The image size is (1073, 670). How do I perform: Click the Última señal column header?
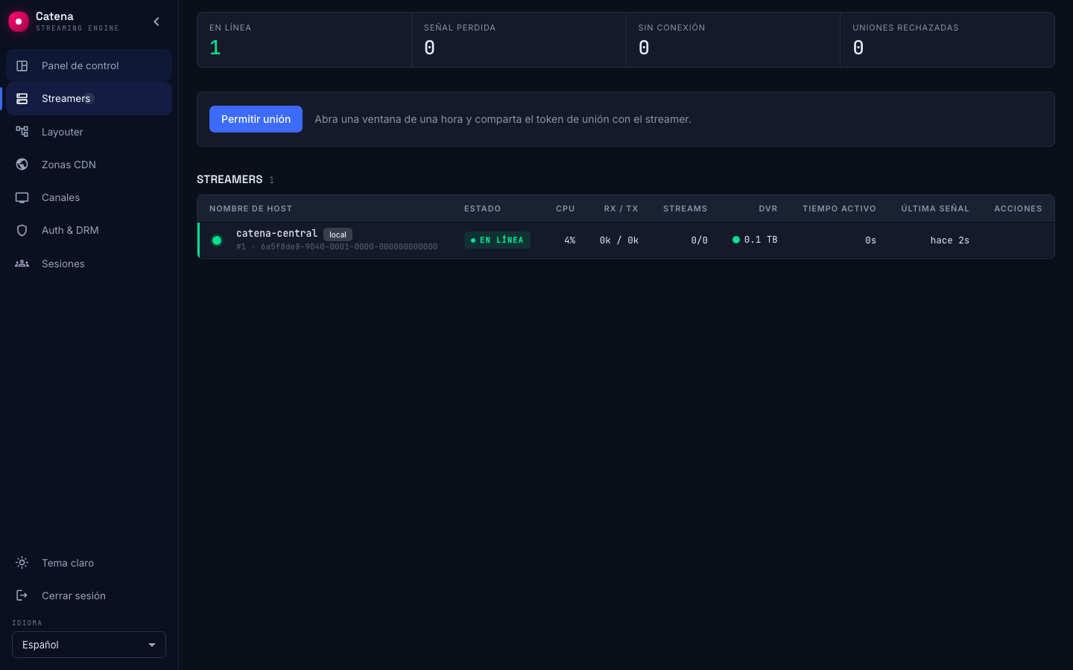(x=935, y=208)
